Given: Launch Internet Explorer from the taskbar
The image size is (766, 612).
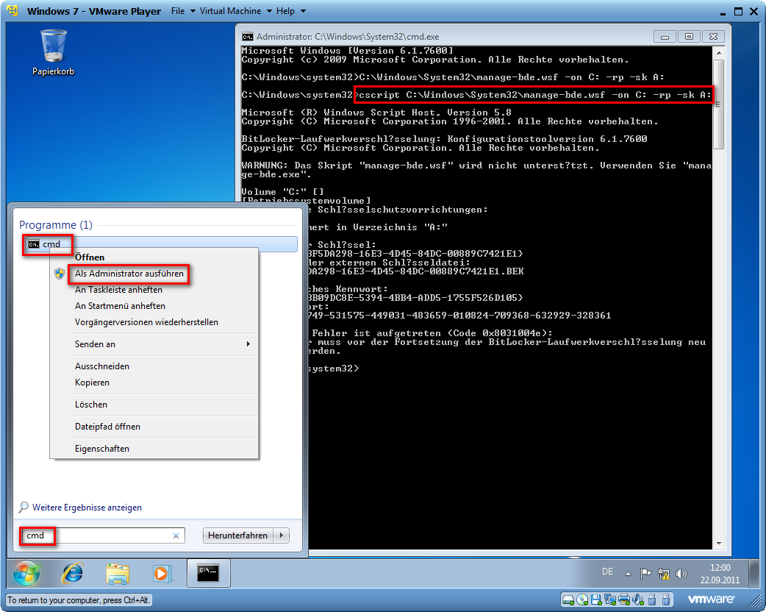Looking at the screenshot, I should click(72, 573).
